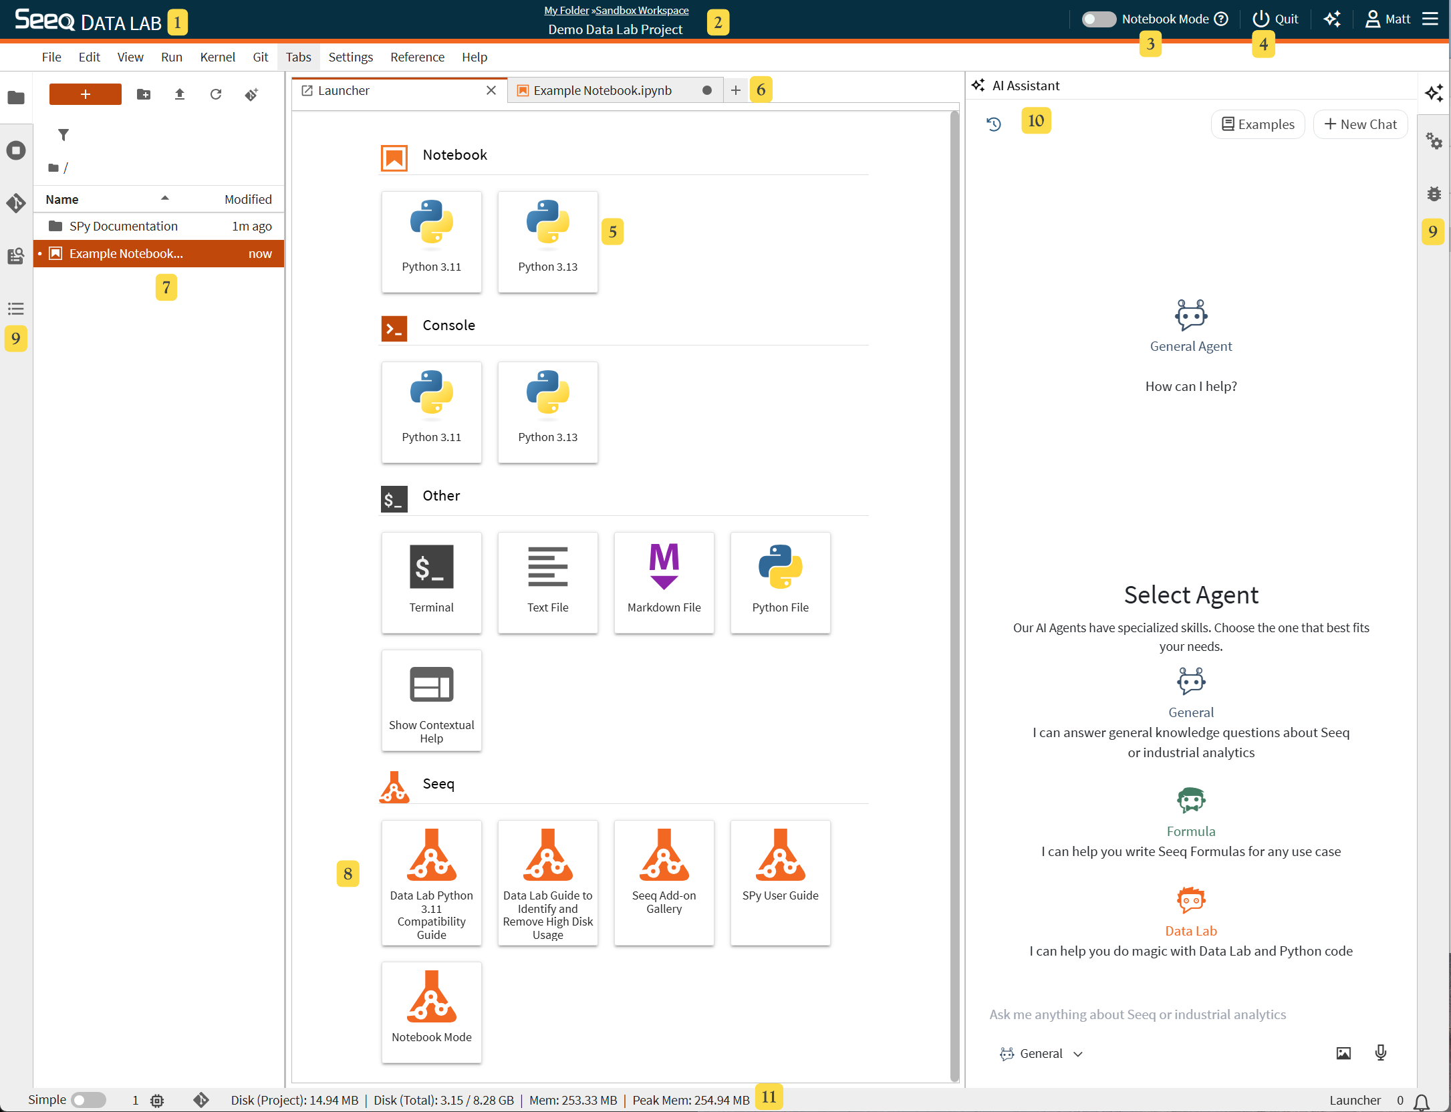Viewport: 1451px width, 1112px height.
Task: Open the Git sidebar panel icon
Action: pyautogui.click(x=16, y=203)
